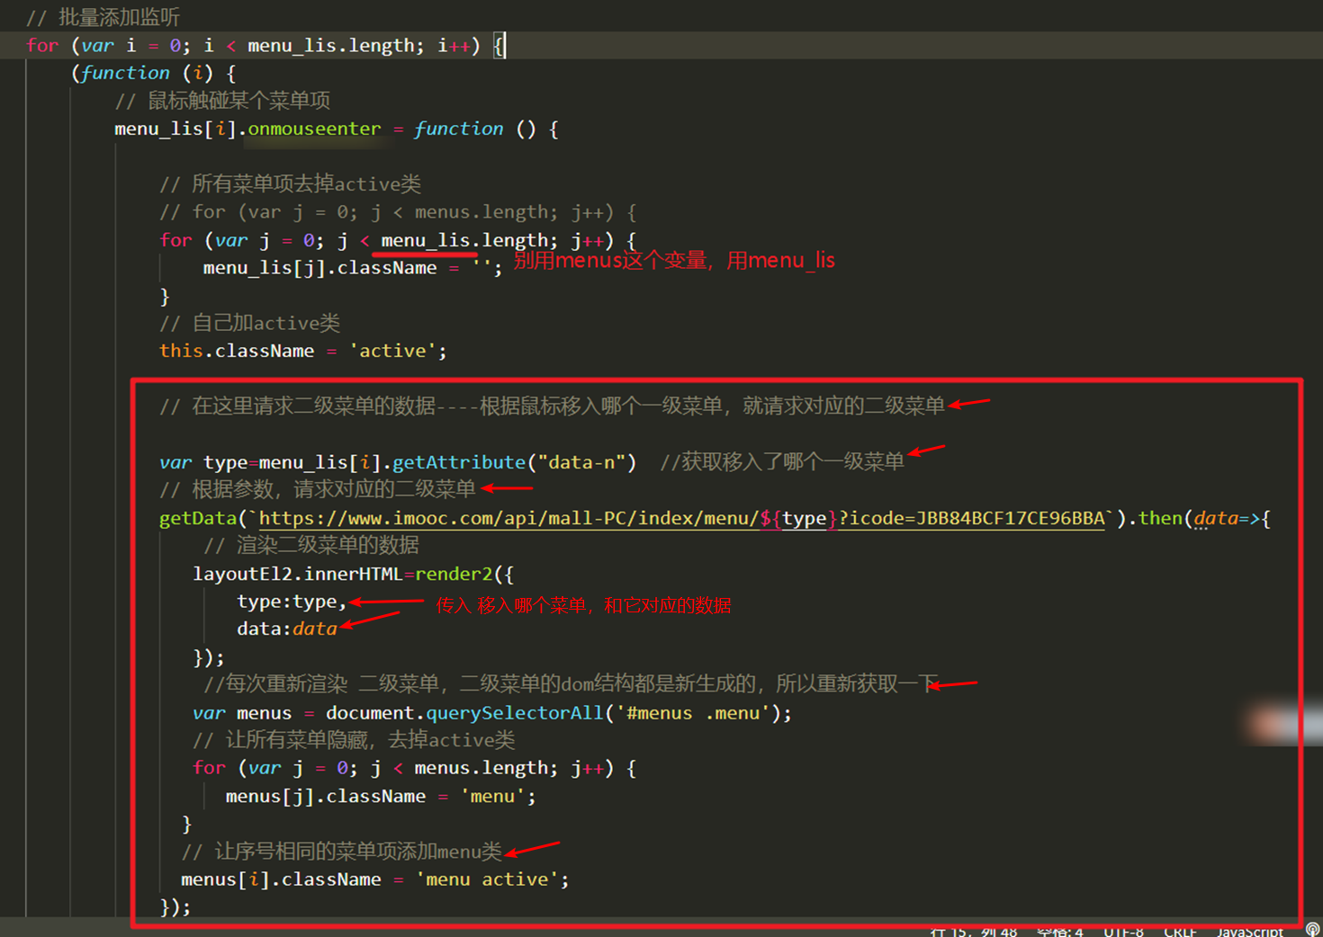The width and height of the screenshot is (1323, 937).
Task: Click the broadcast icon in the status bar
Action: (1312, 930)
